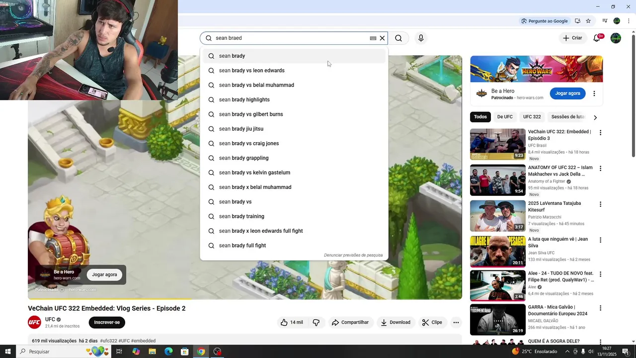Image resolution: width=636 pixels, height=358 pixels.
Task: Click the Criar create button
Action: 572,38
